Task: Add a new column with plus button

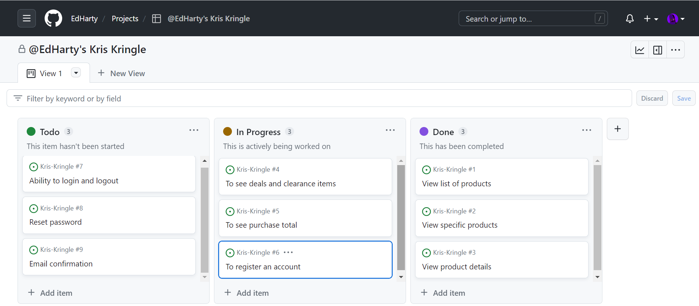Action: pyautogui.click(x=617, y=129)
